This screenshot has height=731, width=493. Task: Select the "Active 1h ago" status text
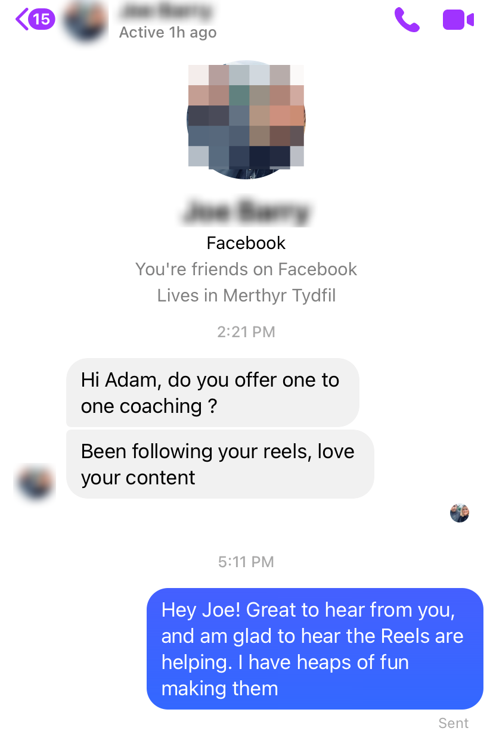(168, 33)
